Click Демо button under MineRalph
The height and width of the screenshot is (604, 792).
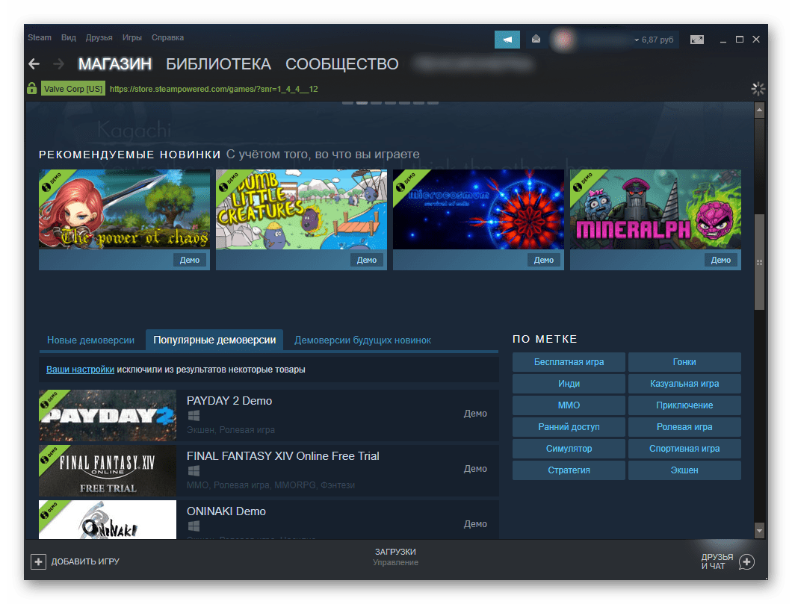pyautogui.click(x=721, y=260)
